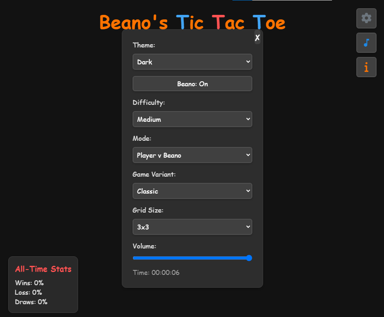Click the Loss: 0% stat
The image size is (384, 317).
[x=28, y=292]
